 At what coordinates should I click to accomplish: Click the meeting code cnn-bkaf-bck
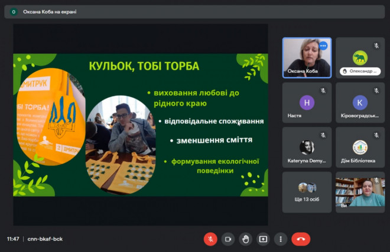[44, 240]
